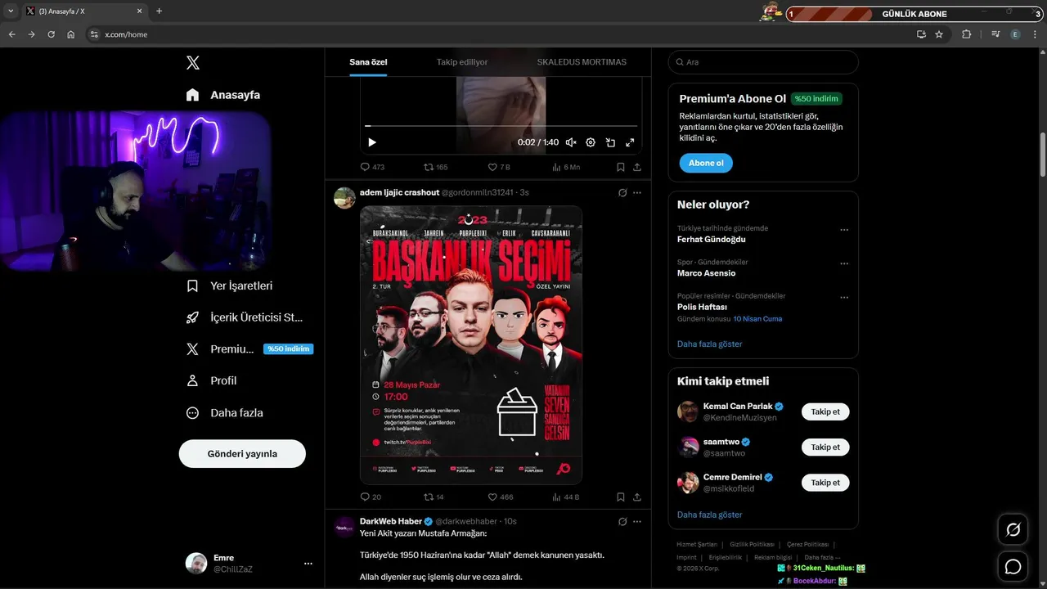Open the Premium sidebar item
This screenshot has width=1047, height=589.
click(x=249, y=349)
